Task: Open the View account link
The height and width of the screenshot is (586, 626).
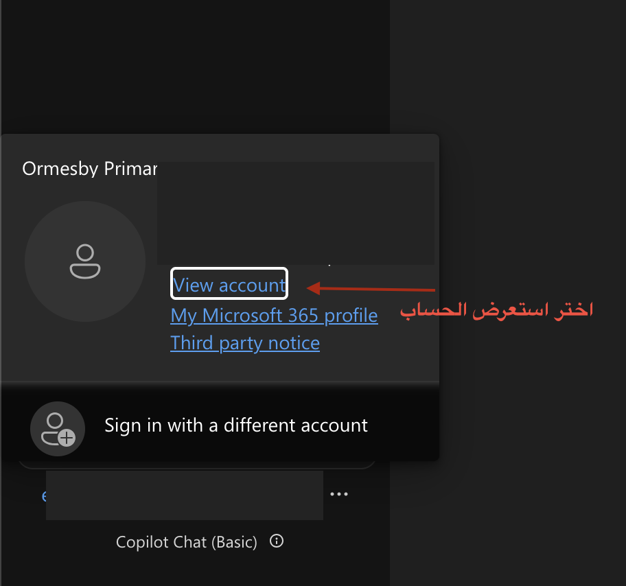Action: [x=229, y=285]
